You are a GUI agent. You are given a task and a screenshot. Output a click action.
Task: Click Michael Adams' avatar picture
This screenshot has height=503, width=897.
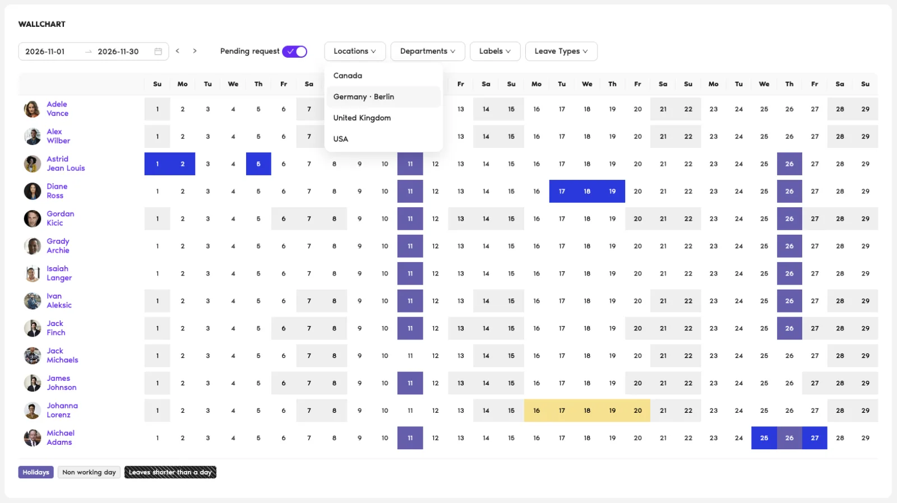click(x=33, y=437)
